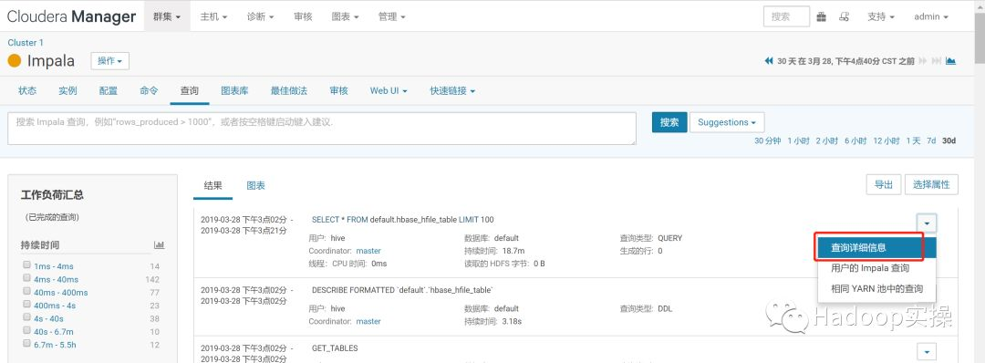Switch to the 最佳做法 tab

point(289,90)
